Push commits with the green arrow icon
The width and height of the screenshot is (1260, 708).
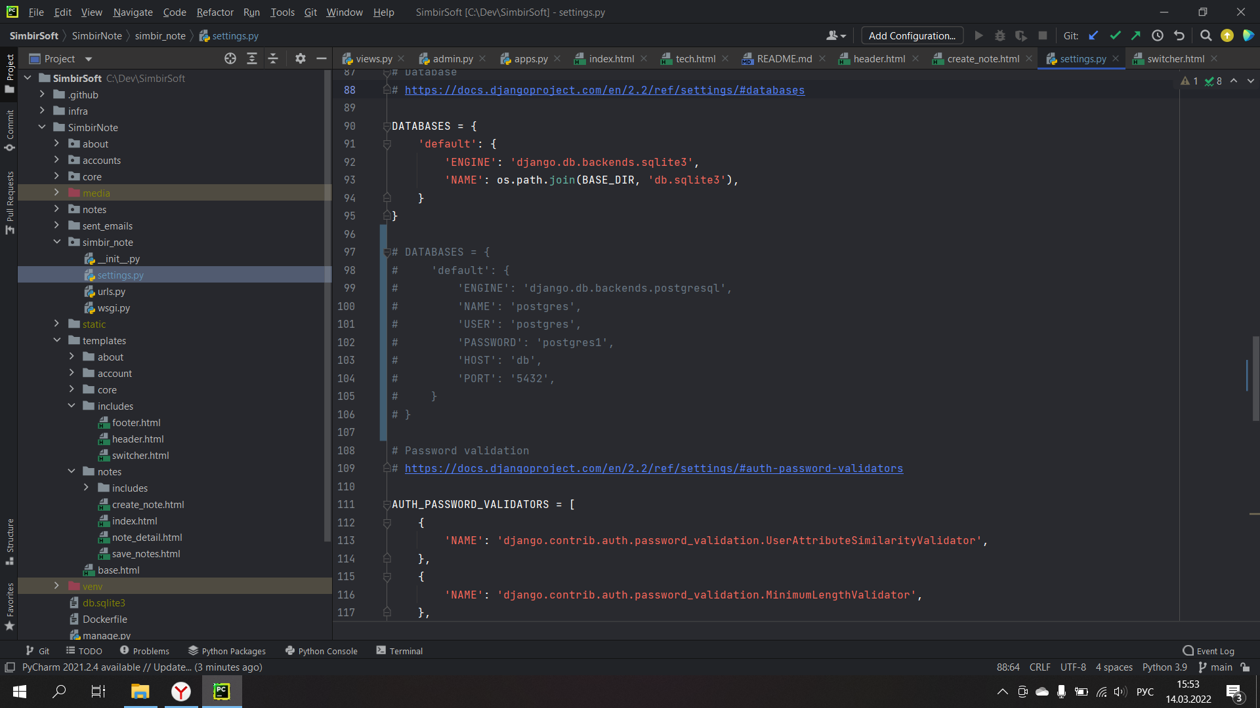(1136, 35)
